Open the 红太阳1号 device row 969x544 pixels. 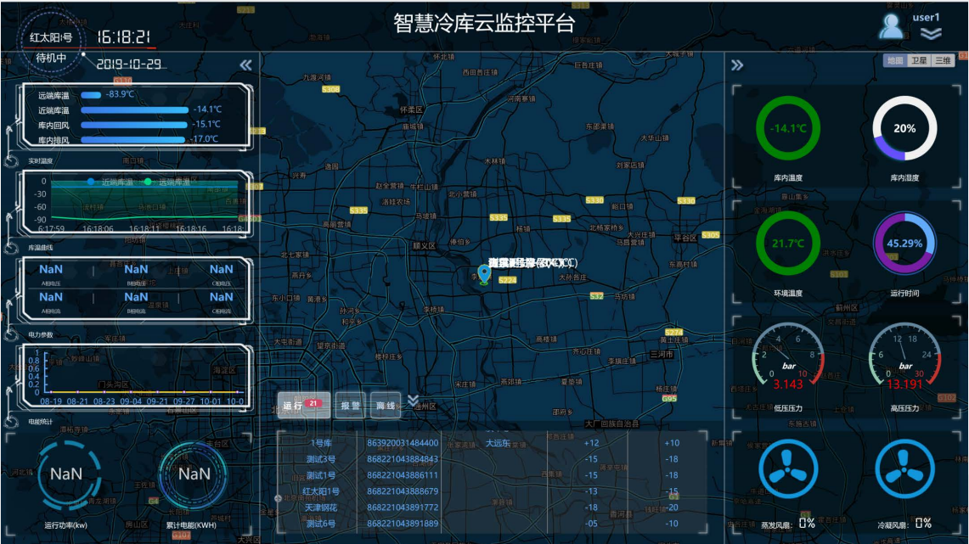pos(492,491)
